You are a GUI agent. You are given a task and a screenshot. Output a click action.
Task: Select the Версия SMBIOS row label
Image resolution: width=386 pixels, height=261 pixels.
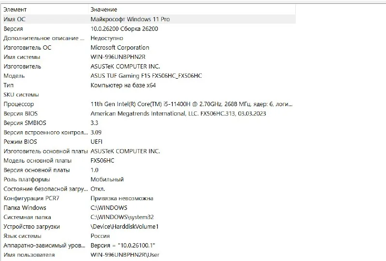(x=25, y=123)
